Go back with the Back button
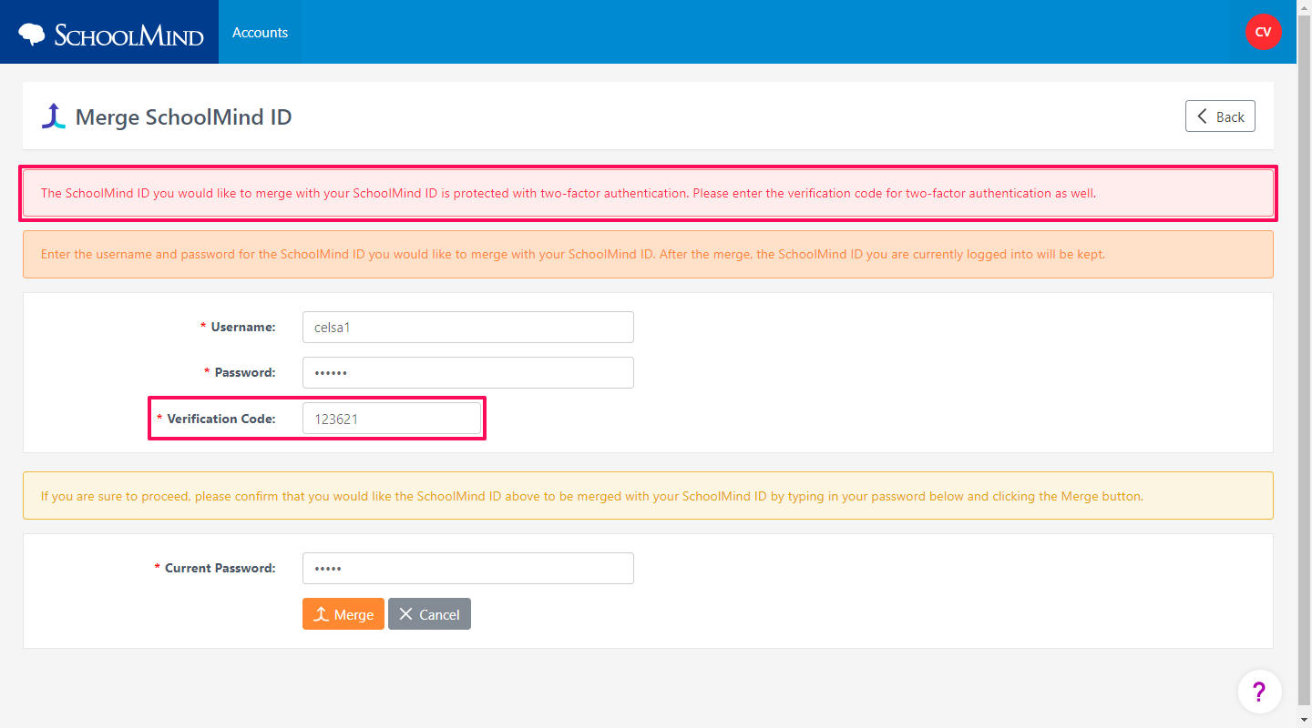The width and height of the screenshot is (1312, 728). (x=1220, y=116)
